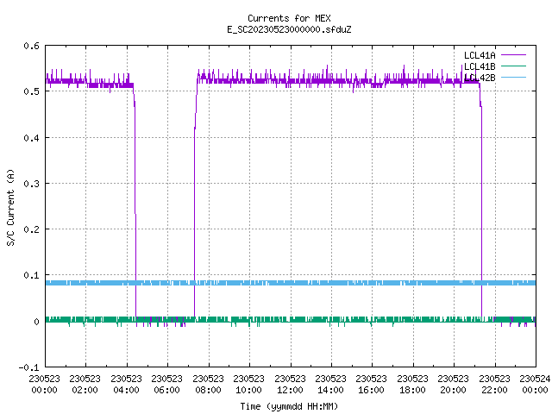Click the green LCL41B legend line sample
Image resolution: width=552 pixels, height=414 pixels.
click(x=513, y=66)
